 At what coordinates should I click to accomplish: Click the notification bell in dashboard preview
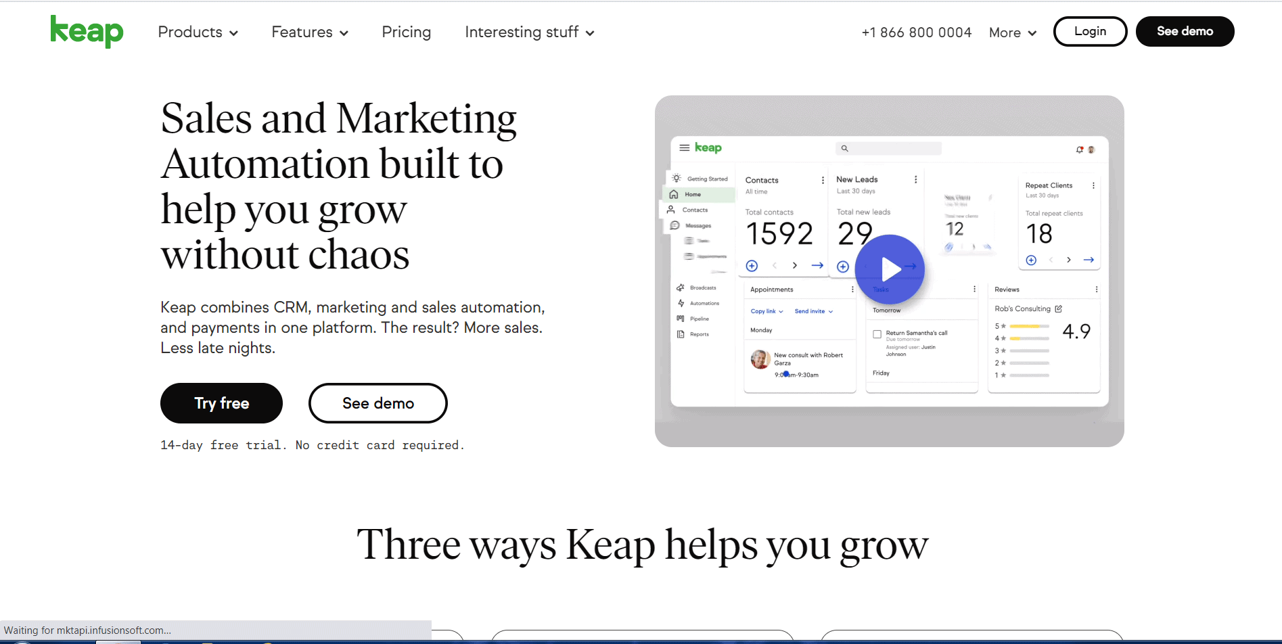point(1080,149)
